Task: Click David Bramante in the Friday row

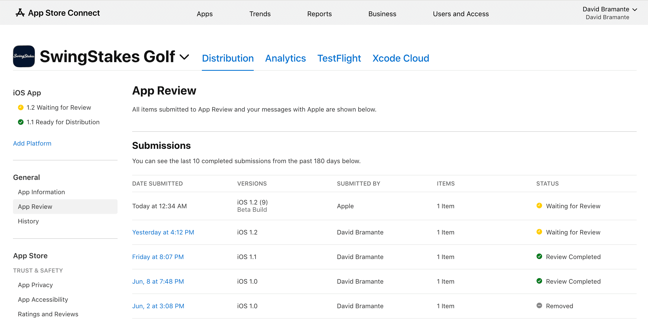Action: point(360,257)
